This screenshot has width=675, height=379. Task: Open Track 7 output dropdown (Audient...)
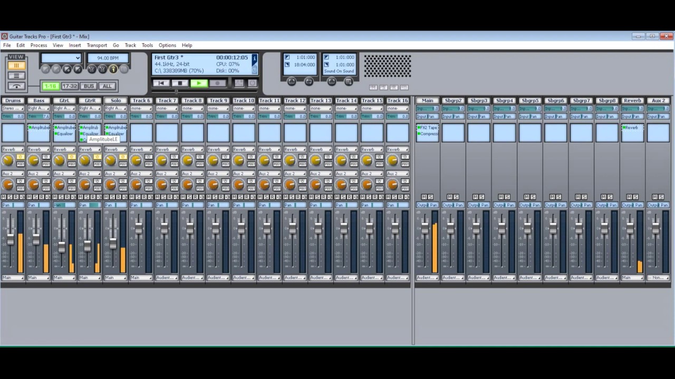coord(167,277)
